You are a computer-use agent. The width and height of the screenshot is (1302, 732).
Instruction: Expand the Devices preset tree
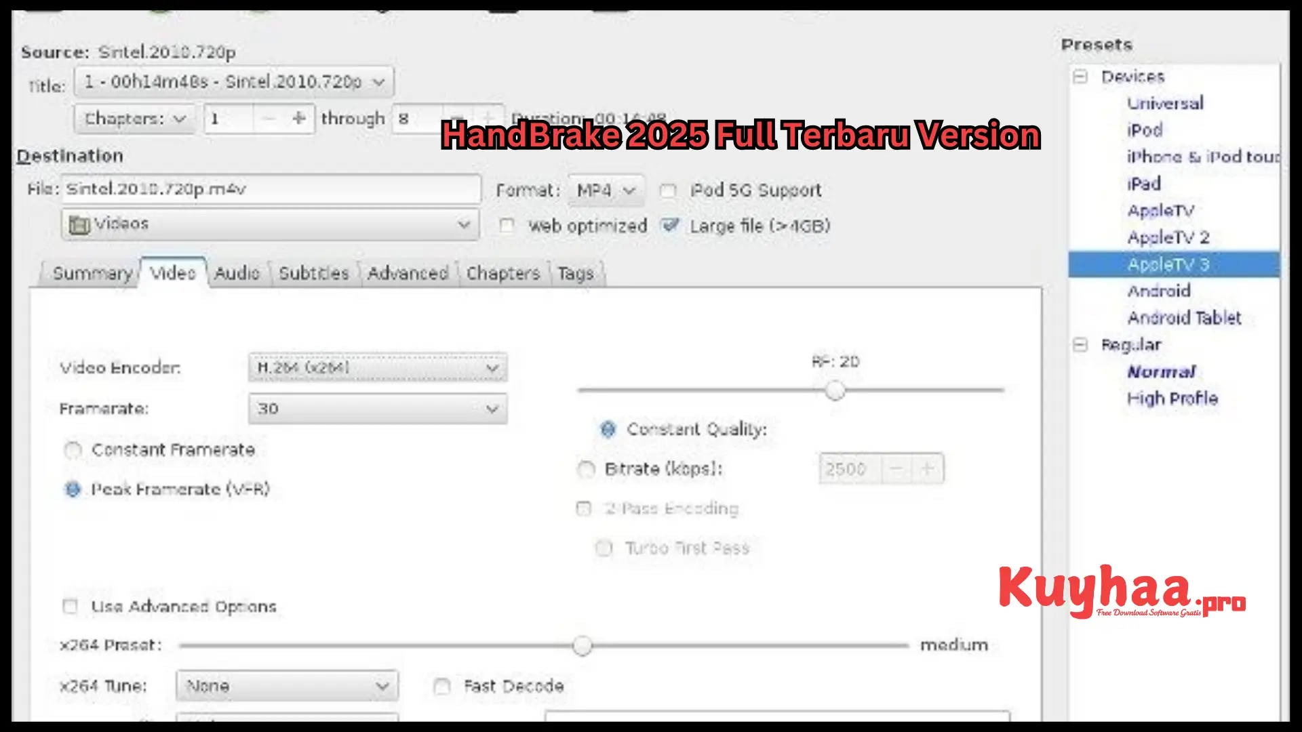tap(1081, 76)
